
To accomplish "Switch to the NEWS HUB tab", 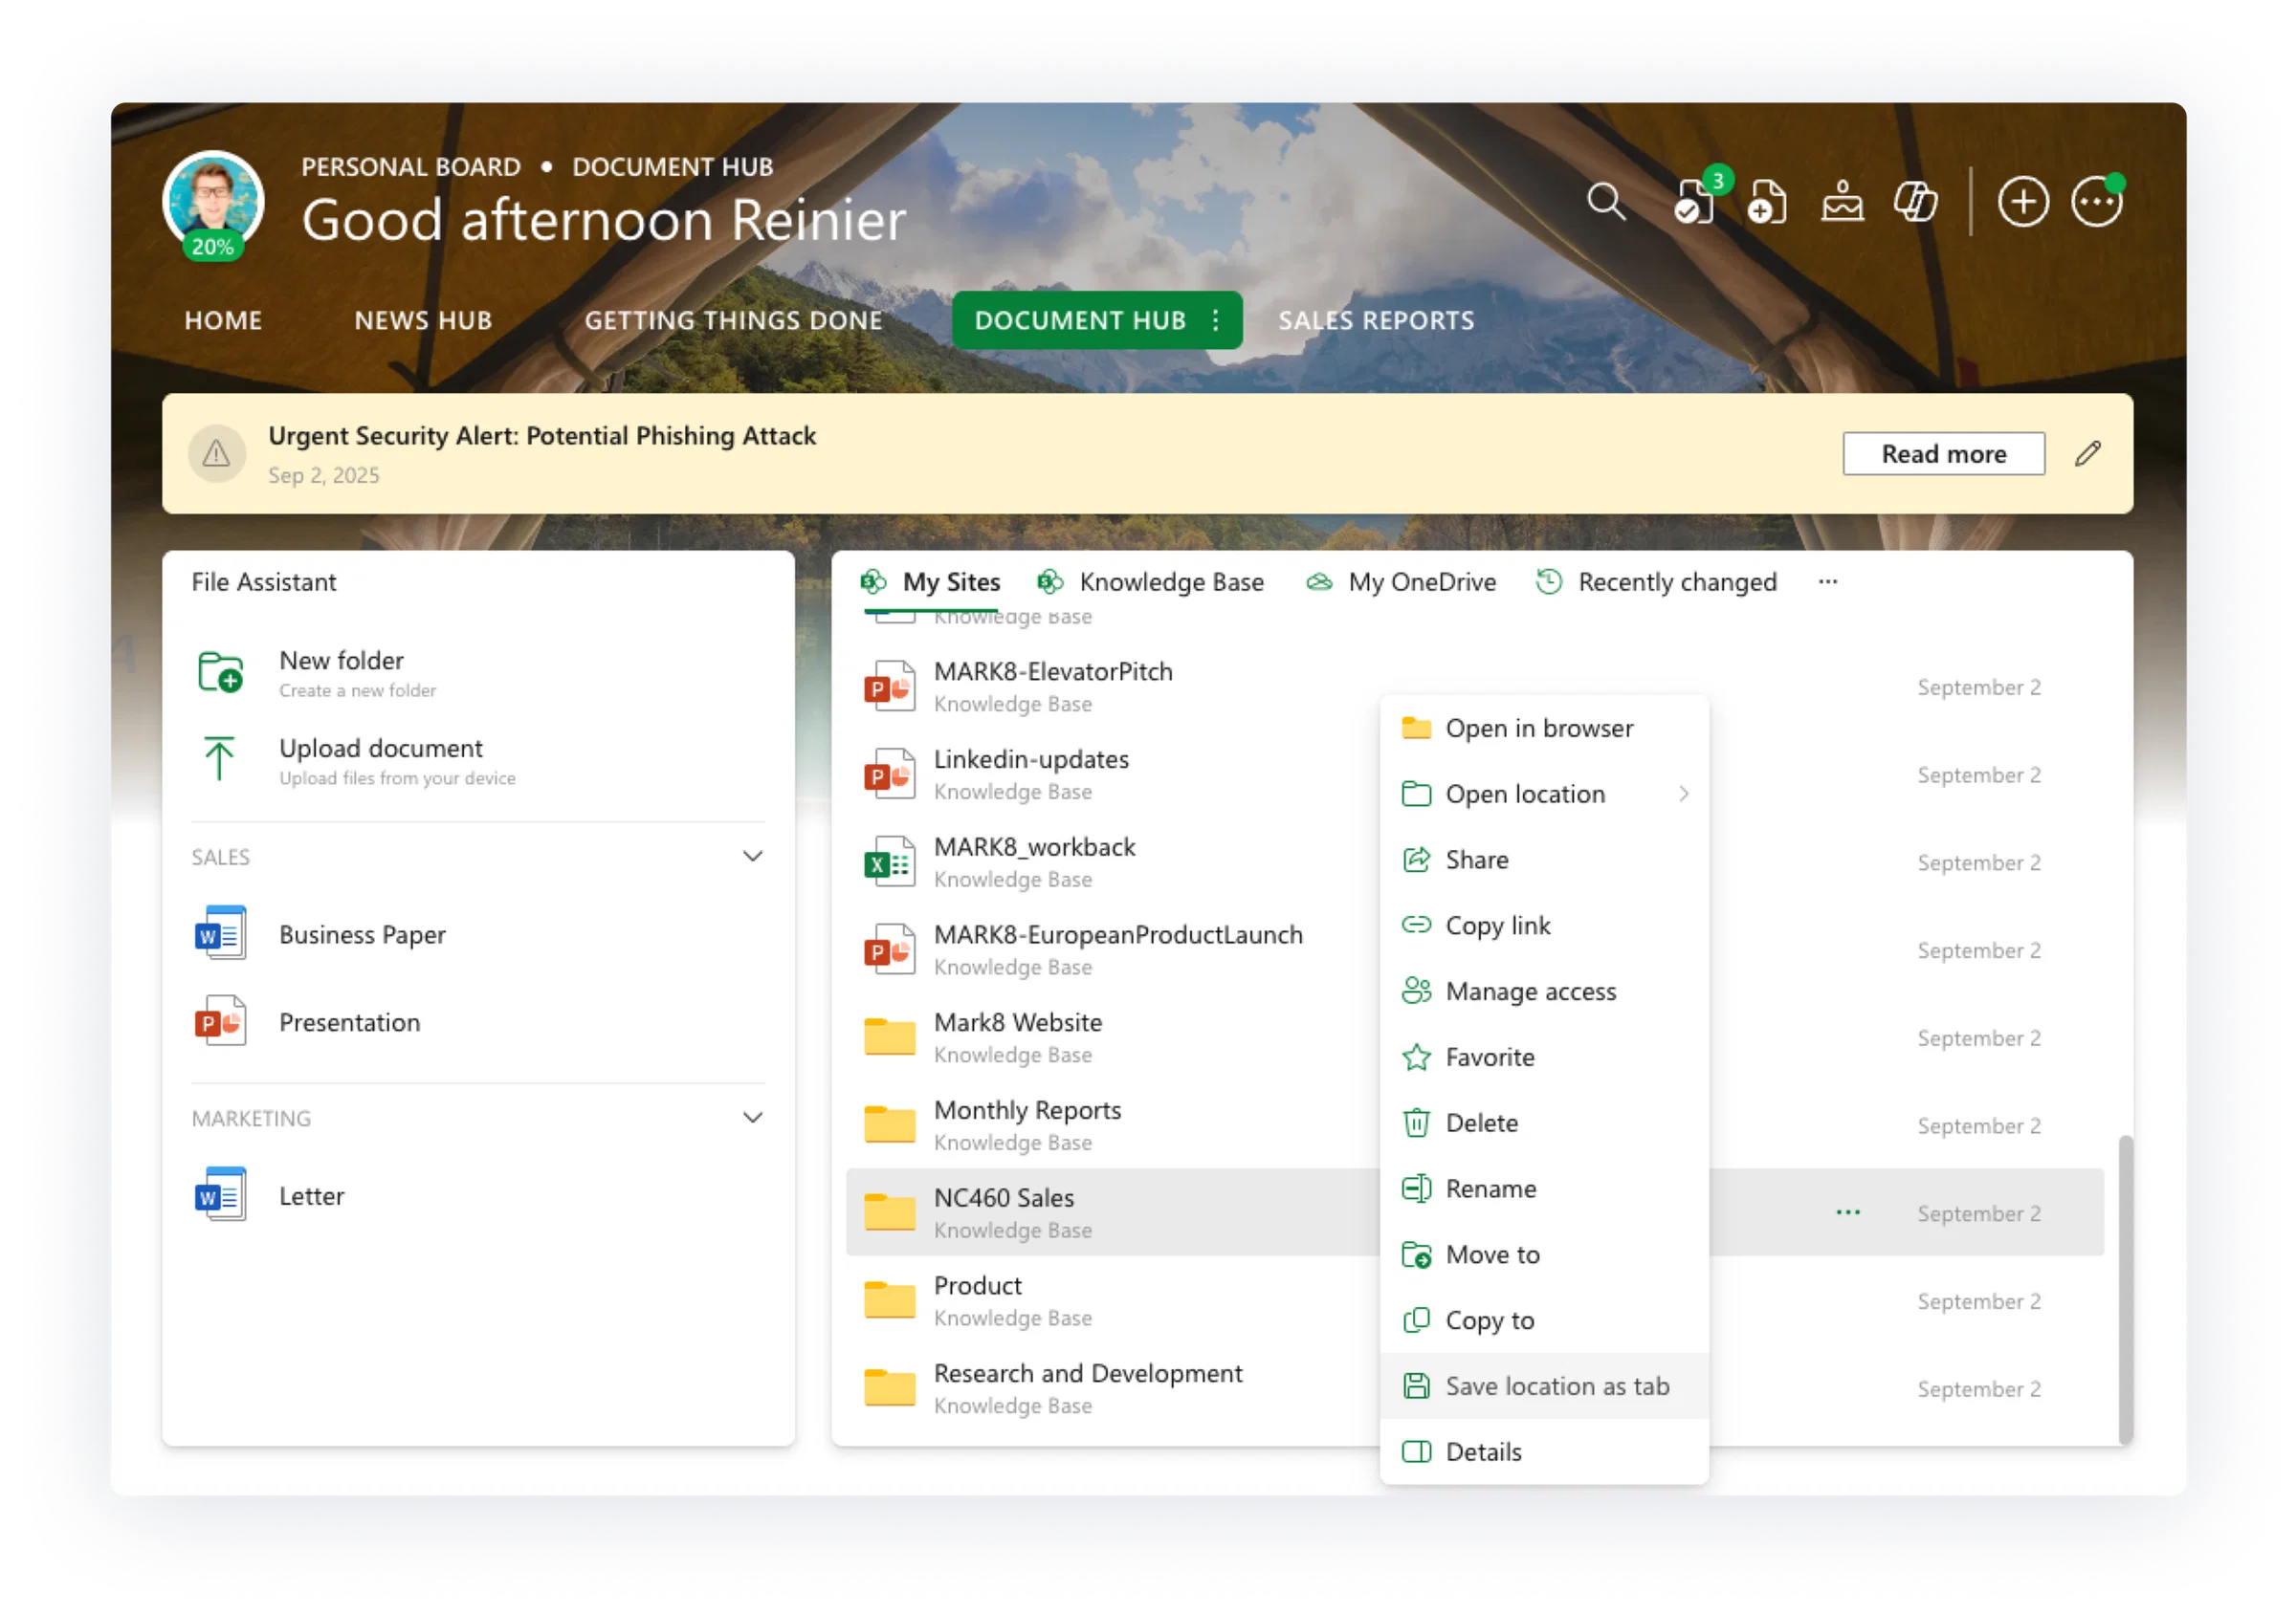I will 423,319.
